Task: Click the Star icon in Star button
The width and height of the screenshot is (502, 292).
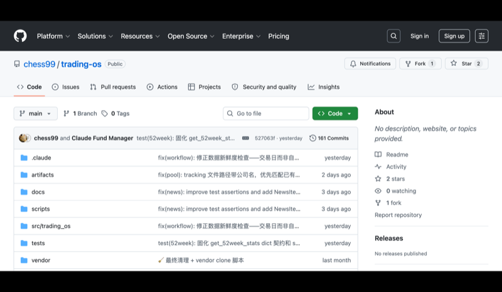Action: (454, 63)
